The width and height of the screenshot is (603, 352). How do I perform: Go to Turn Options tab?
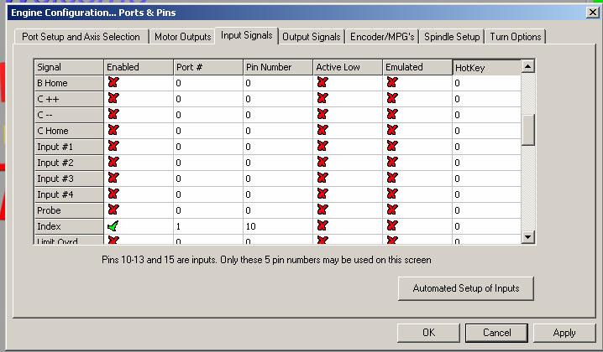point(516,37)
